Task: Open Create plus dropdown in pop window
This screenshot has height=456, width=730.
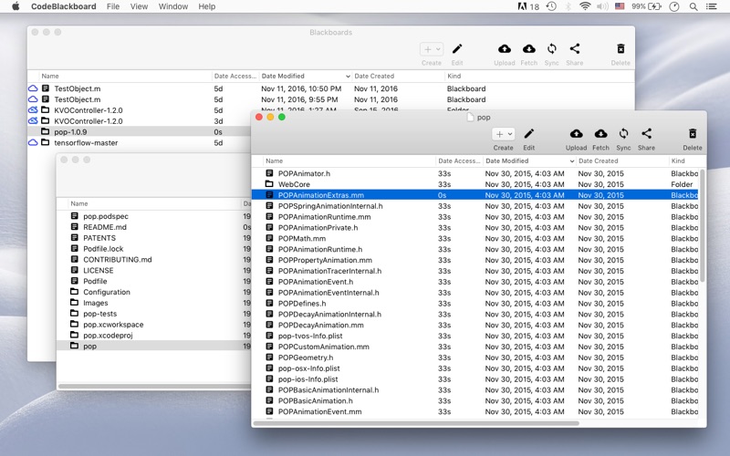Action: coord(504,134)
